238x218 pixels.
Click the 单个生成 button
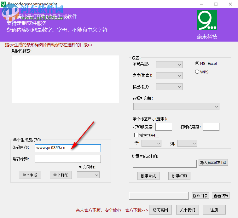[x=30, y=175]
